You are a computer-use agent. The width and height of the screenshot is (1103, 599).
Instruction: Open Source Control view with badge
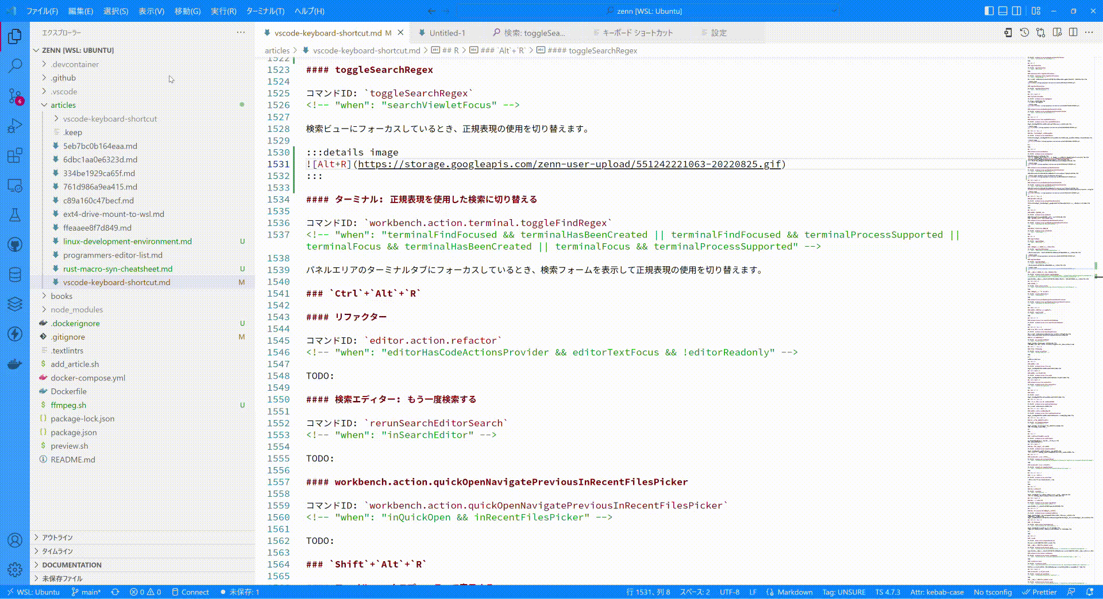15,96
